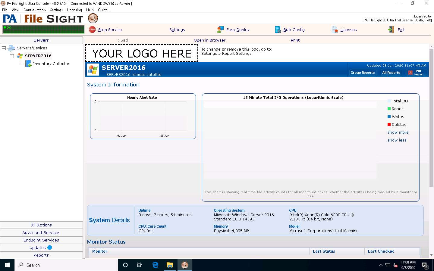Click the Inventory Collector icon
Screen dimensions: 434x271
pos(28,64)
